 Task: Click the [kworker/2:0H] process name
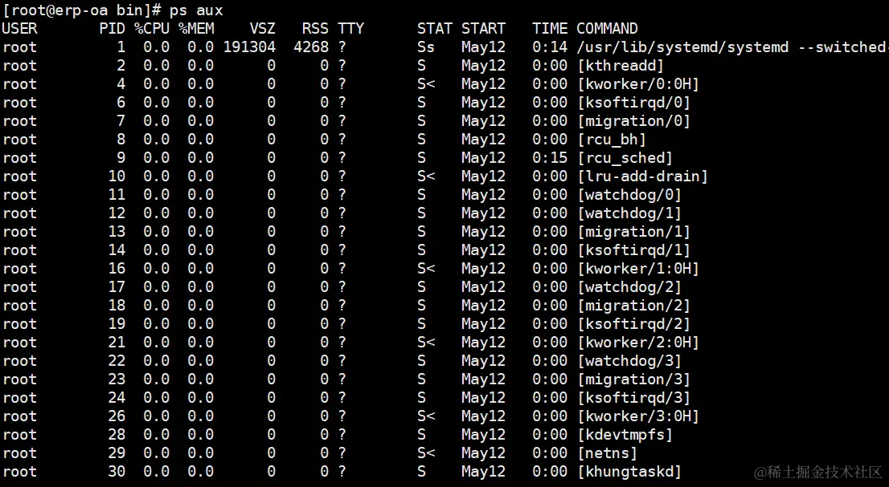[638, 343]
